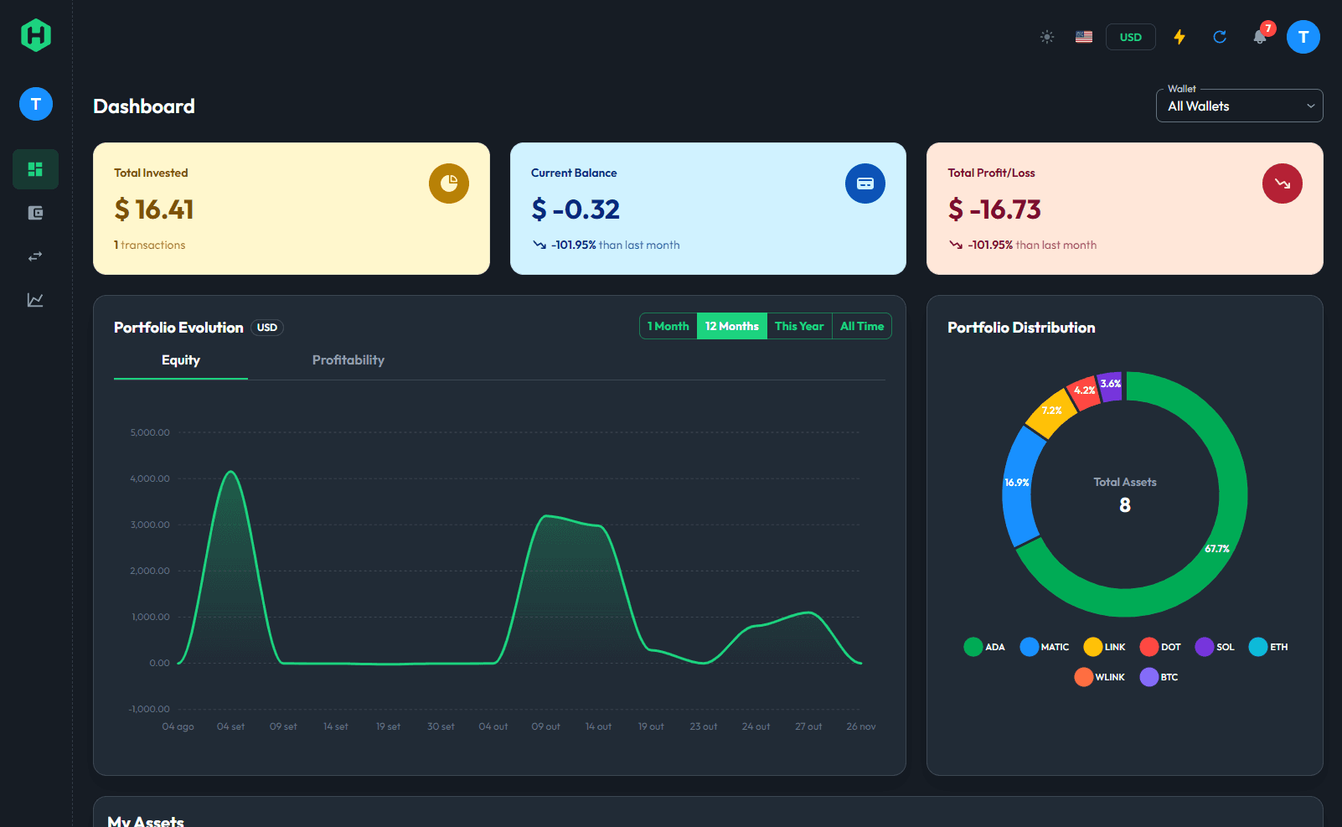Click the green hexagon app logo
The width and height of the screenshot is (1342, 827).
pos(36,35)
